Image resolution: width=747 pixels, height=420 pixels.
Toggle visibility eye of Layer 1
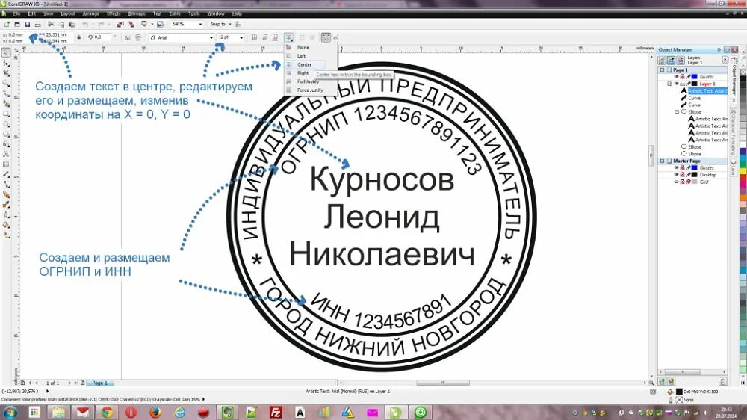pyautogui.click(x=676, y=84)
